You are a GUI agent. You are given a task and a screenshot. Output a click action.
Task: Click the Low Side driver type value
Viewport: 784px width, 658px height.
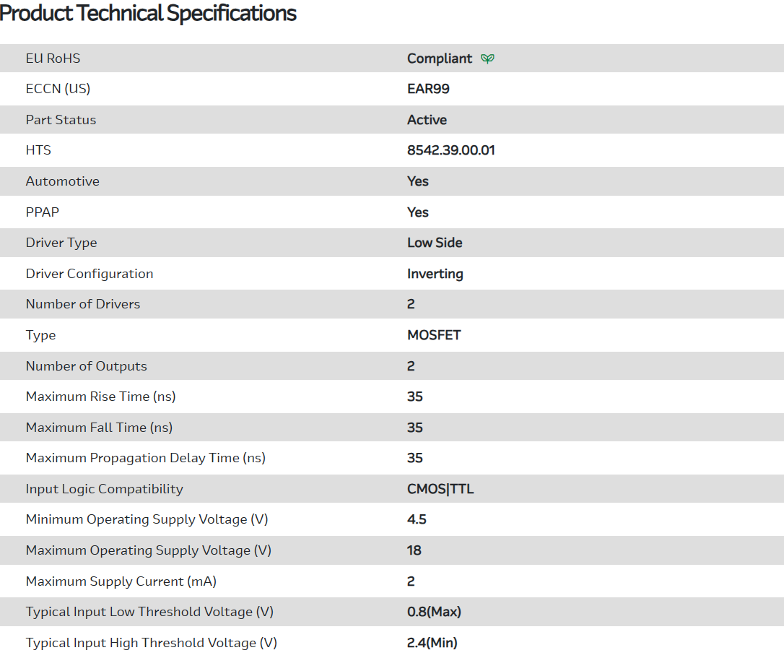click(435, 243)
